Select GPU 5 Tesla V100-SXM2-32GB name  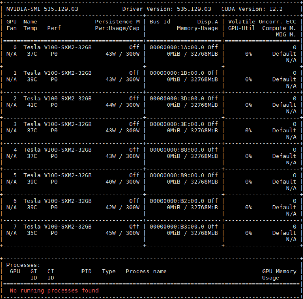pyautogui.click(x=58, y=175)
